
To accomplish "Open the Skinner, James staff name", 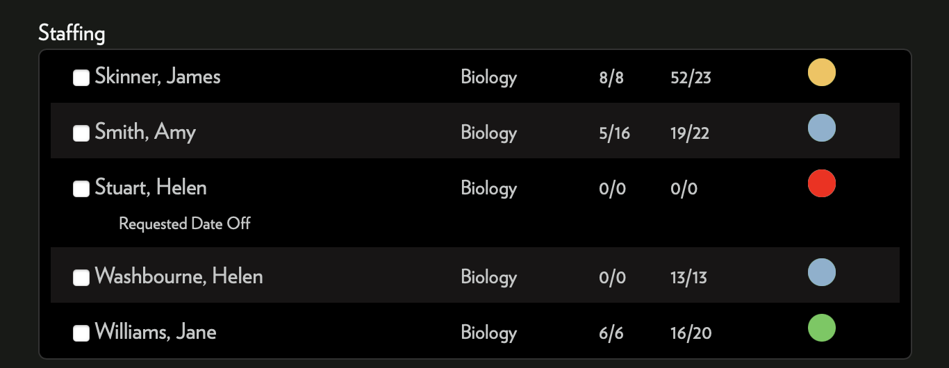I will click(158, 76).
